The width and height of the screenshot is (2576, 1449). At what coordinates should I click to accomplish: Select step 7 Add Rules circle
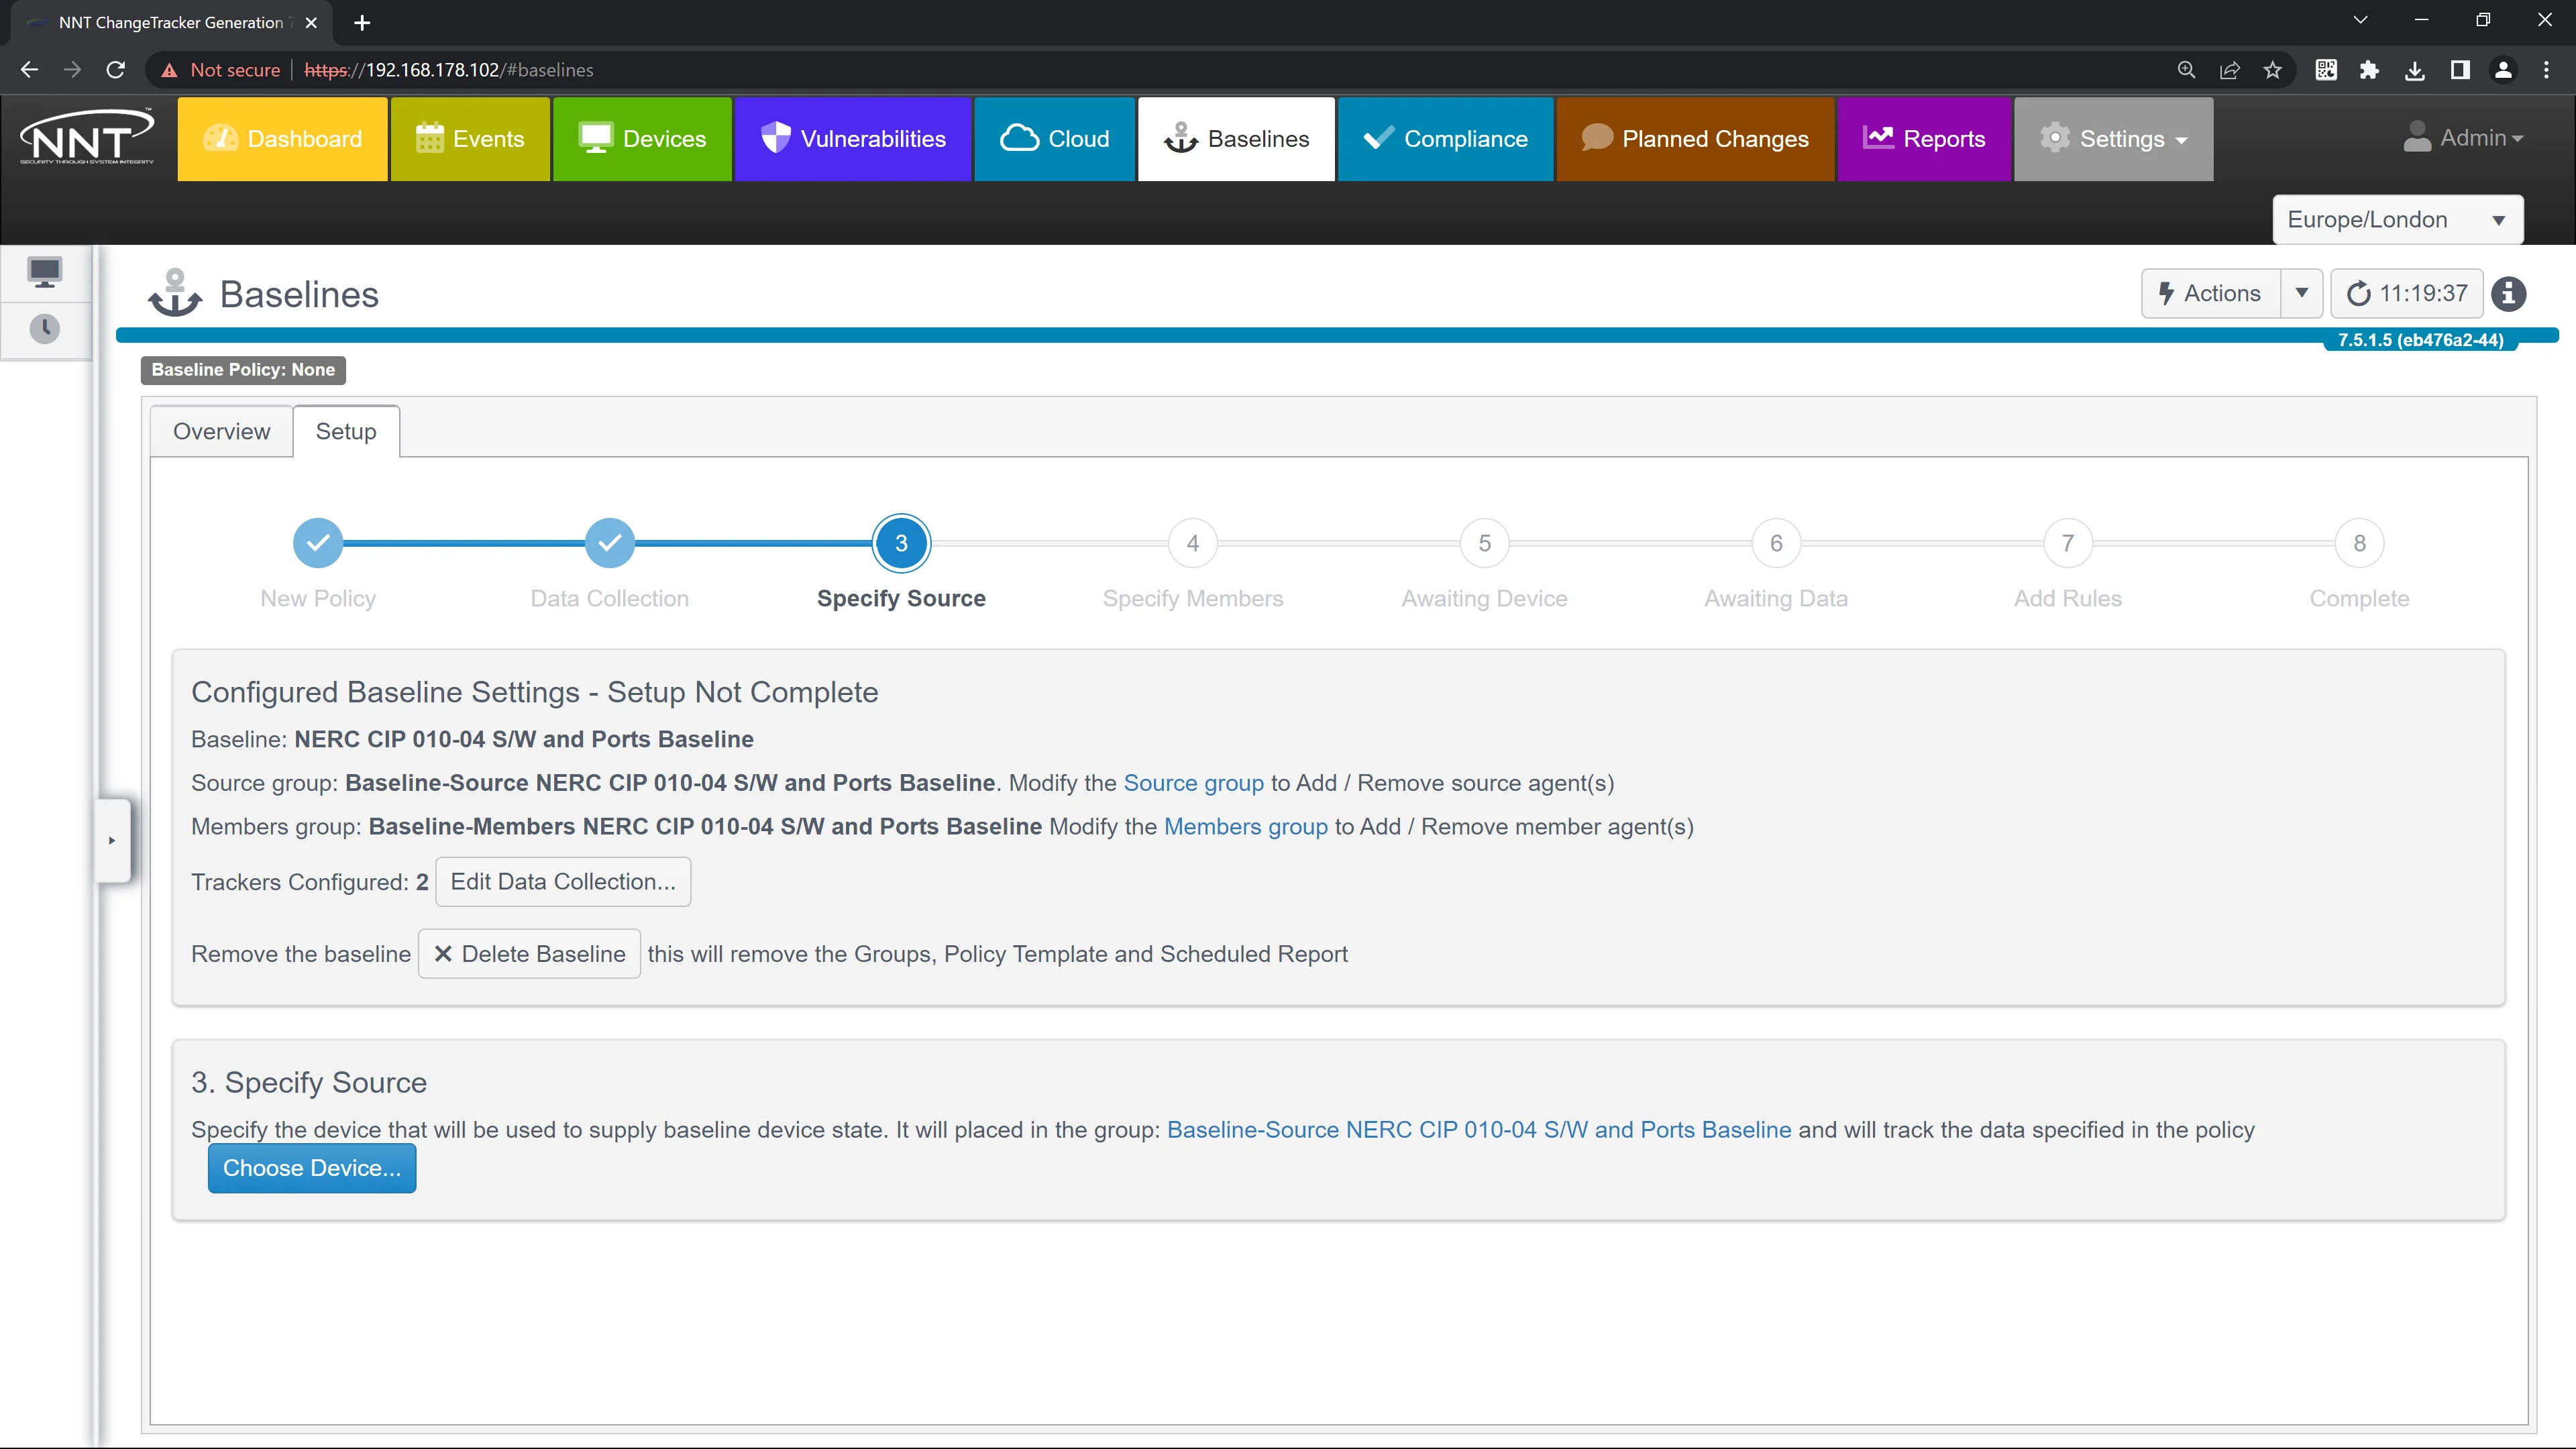point(2068,543)
